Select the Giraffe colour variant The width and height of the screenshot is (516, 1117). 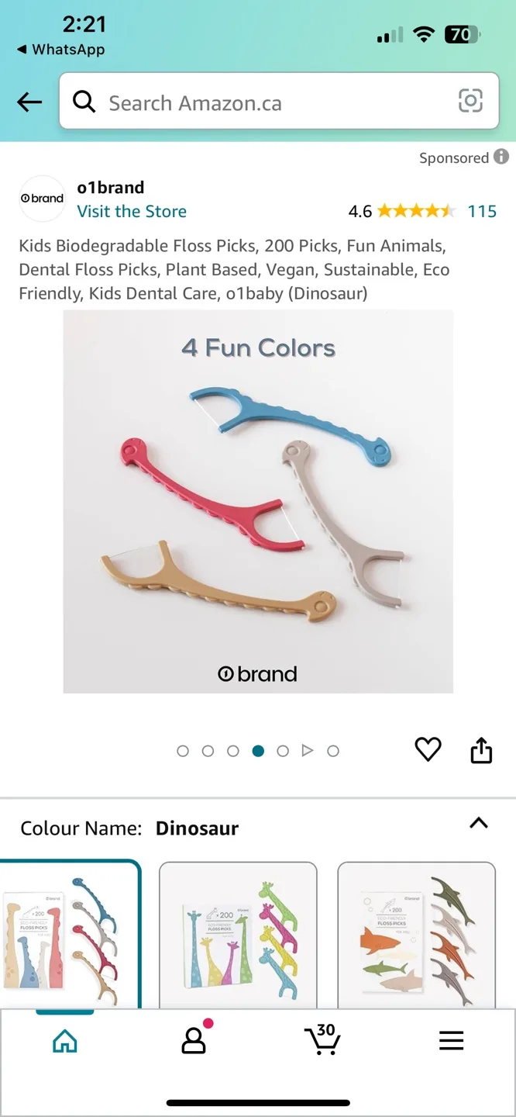point(237,935)
